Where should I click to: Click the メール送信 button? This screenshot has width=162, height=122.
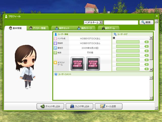point(109,106)
